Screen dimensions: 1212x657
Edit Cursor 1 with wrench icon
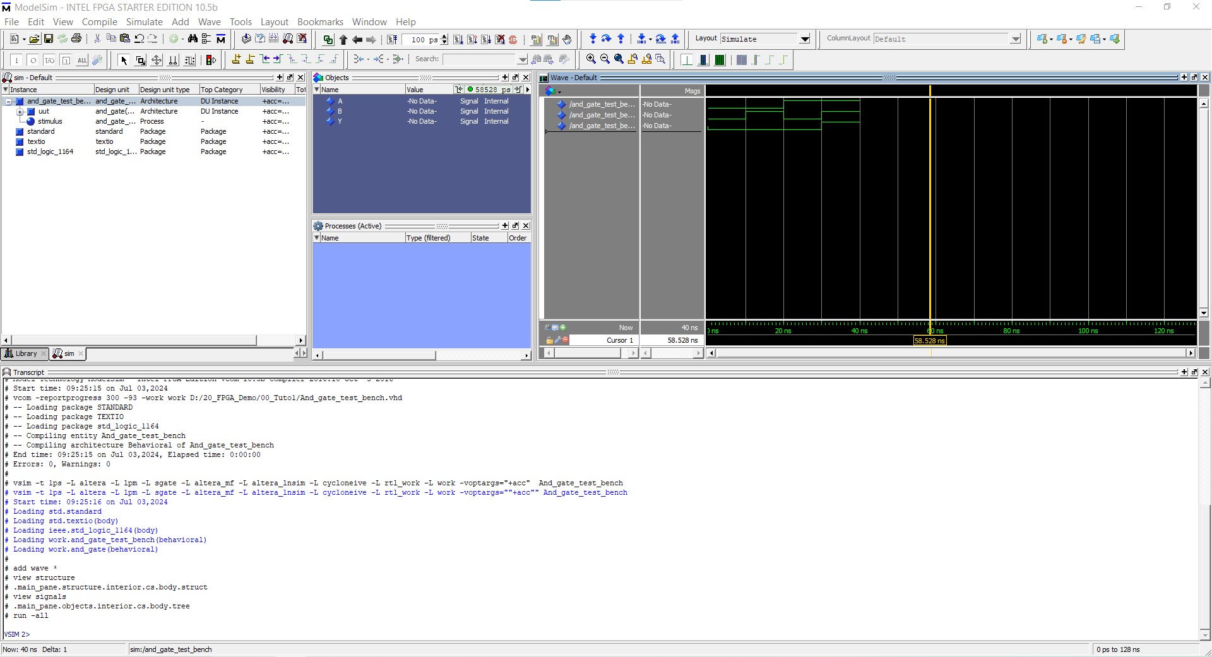click(x=557, y=340)
